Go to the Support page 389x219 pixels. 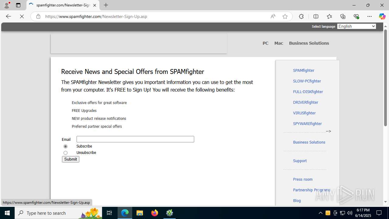tap(300, 161)
